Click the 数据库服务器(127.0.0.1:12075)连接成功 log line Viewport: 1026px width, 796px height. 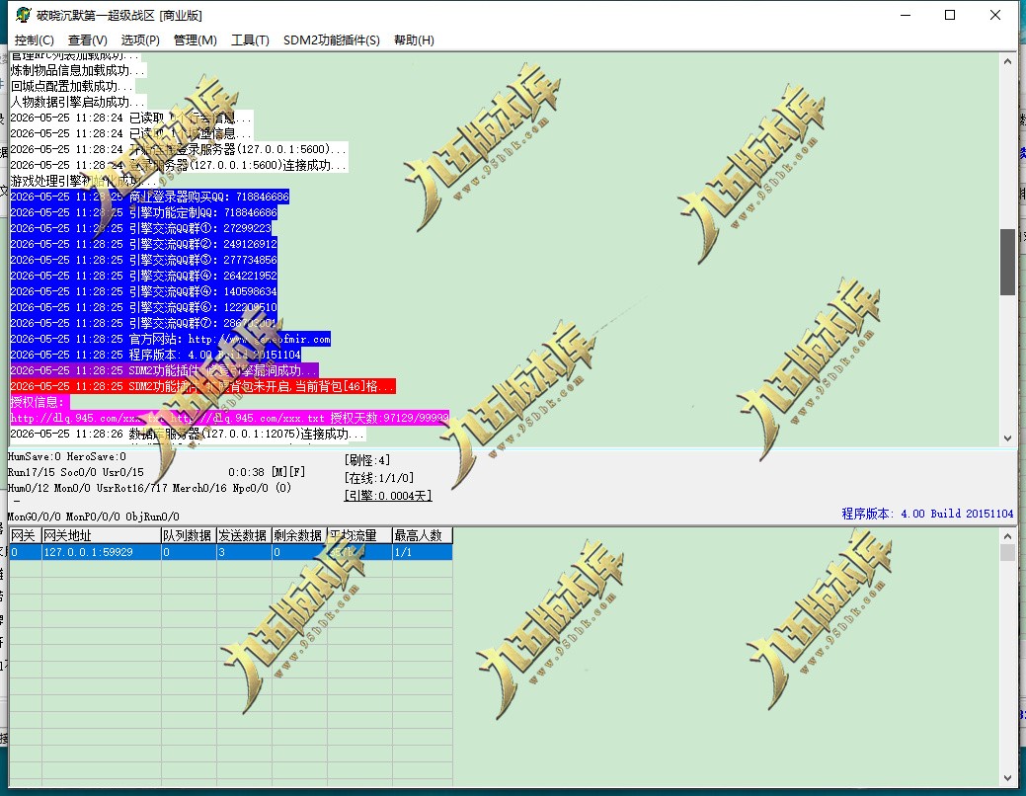click(188, 434)
